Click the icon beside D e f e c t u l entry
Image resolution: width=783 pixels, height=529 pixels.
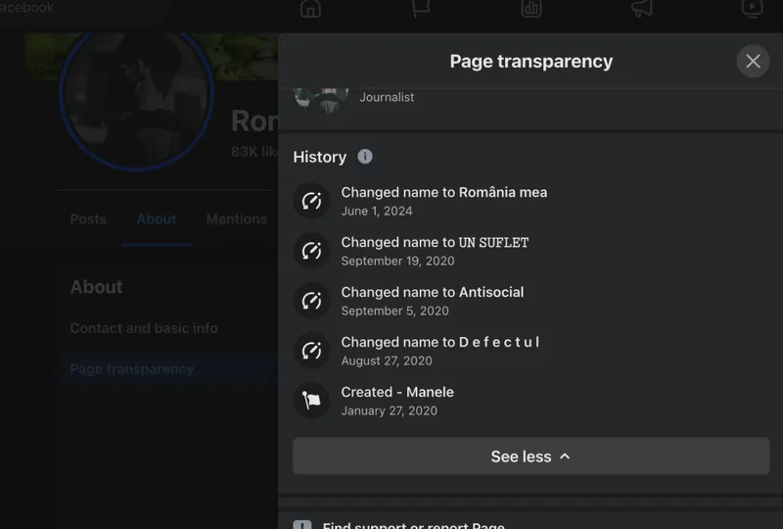tap(311, 351)
